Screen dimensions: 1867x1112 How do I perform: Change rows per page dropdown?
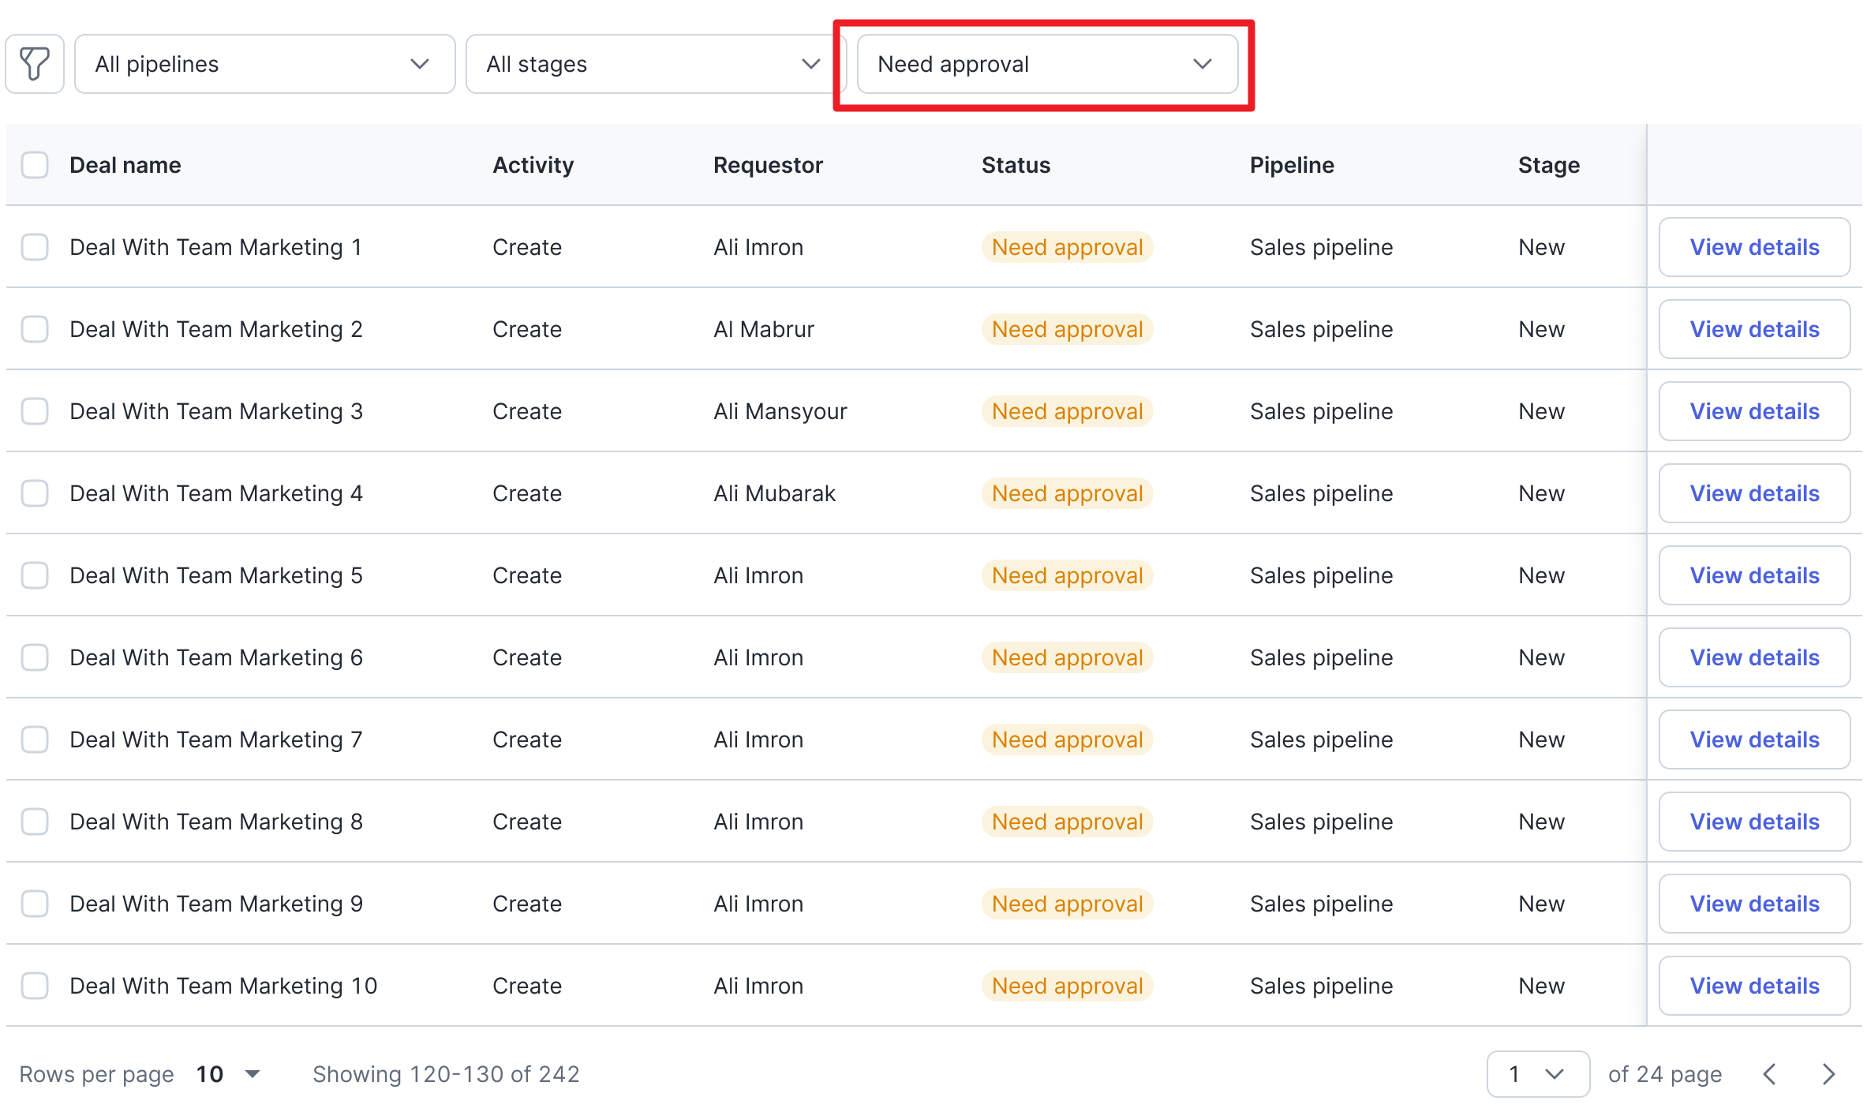point(228,1074)
